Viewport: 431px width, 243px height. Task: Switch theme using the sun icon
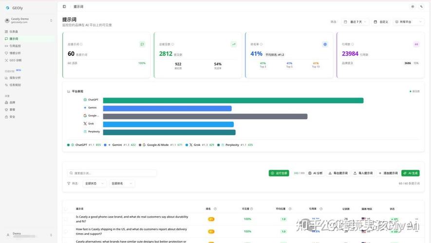(x=412, y=7)
